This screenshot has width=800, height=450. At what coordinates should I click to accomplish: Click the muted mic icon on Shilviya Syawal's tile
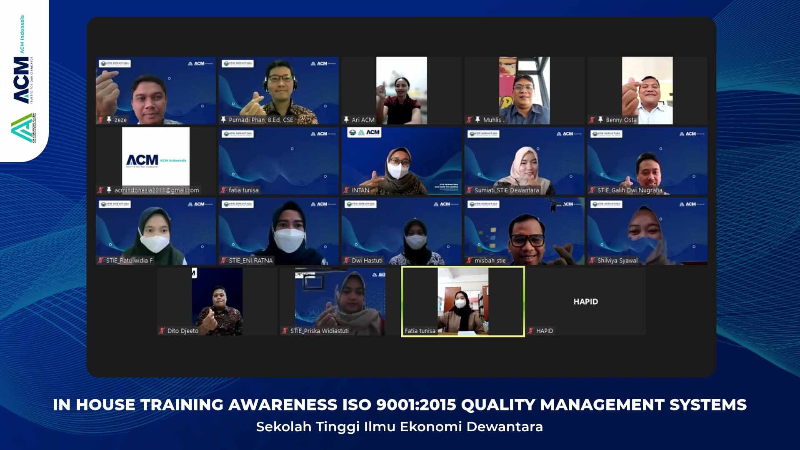pos(592,260)
